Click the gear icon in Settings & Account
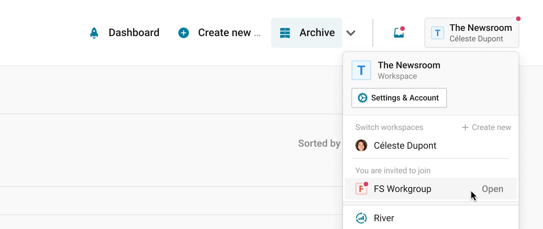This screenshot has width=543, height=229. pyautogui.click(x=362, y=98)
